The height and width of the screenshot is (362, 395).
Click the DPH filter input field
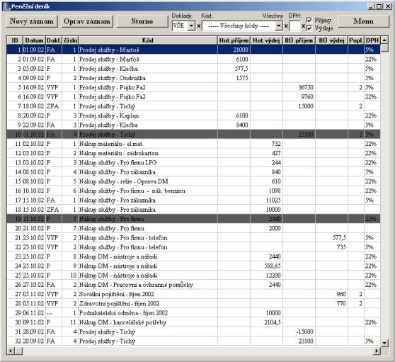(294, 26)
